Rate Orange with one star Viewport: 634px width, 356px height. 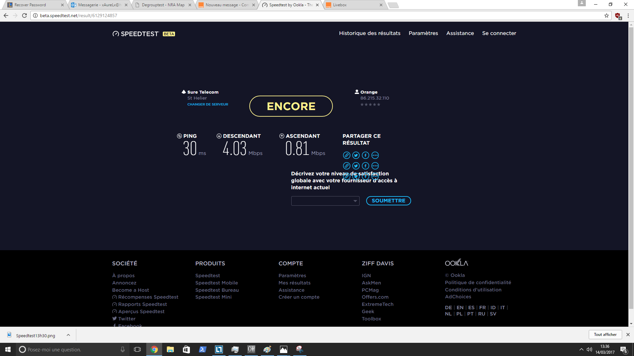362,104
